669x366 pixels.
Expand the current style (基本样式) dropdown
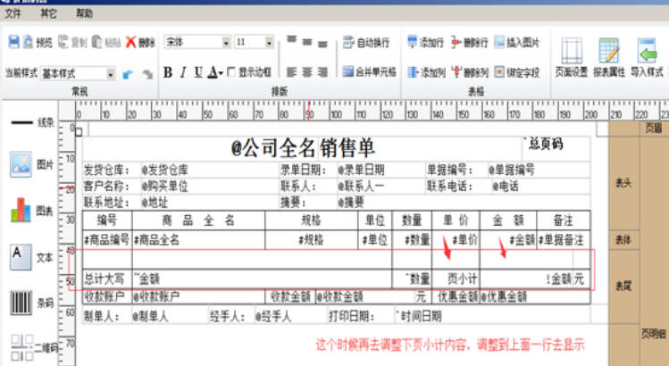pyautogui.click(x=112, y=73)
